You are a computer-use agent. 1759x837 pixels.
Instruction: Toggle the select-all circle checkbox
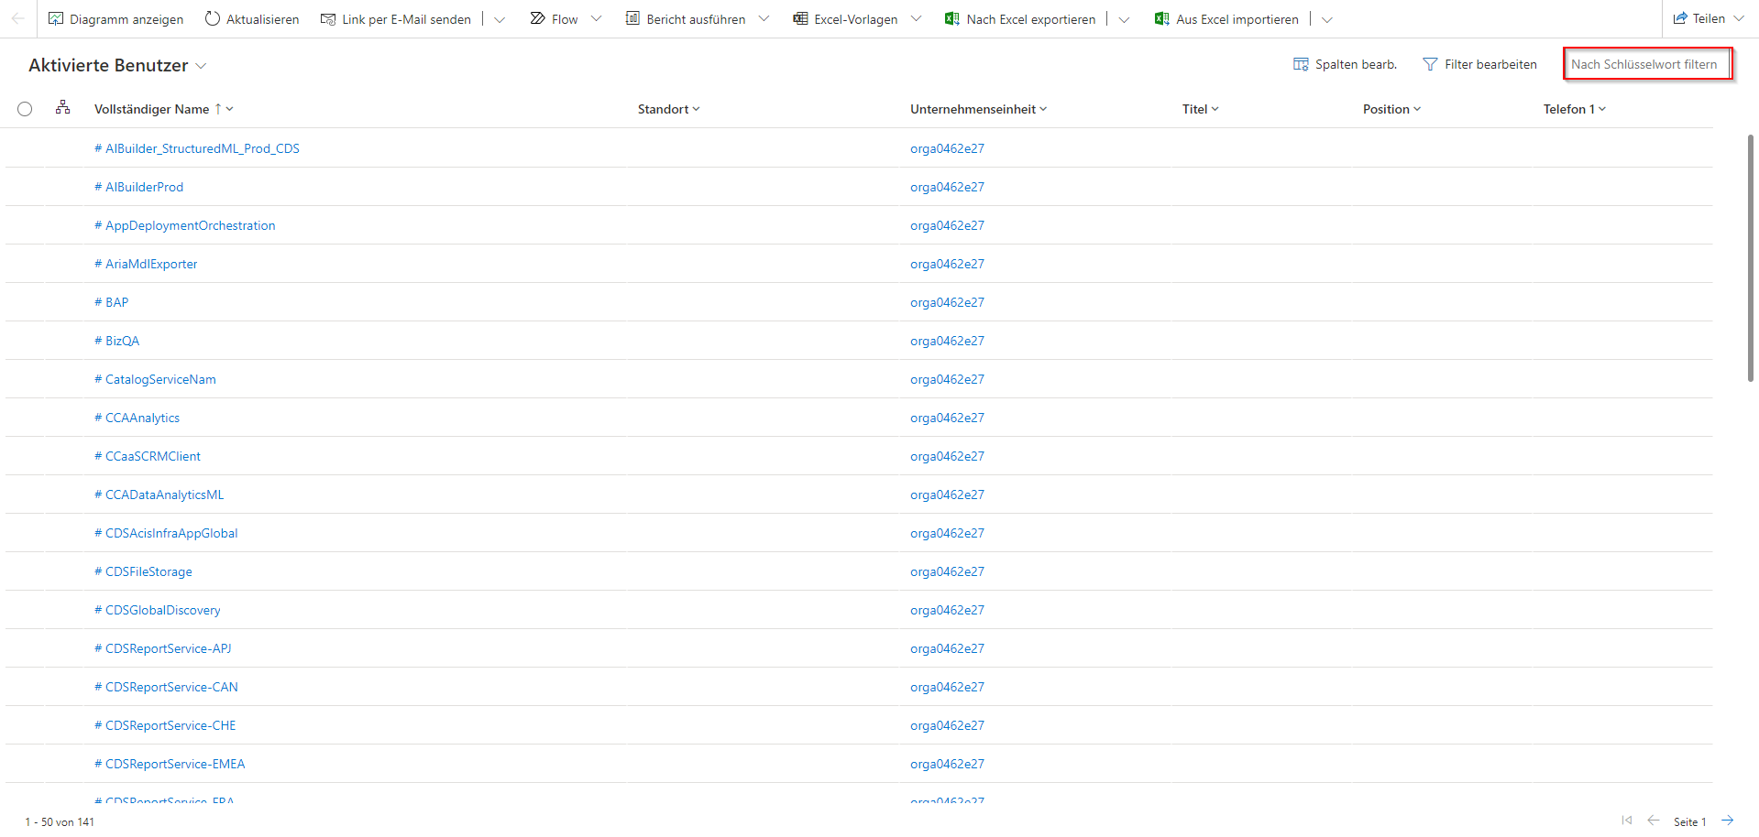(x=25, y=109)
